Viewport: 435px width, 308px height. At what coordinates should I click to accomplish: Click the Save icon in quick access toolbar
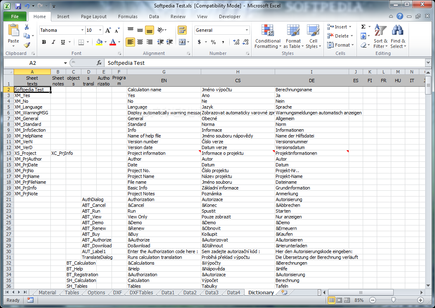point(18,6)
